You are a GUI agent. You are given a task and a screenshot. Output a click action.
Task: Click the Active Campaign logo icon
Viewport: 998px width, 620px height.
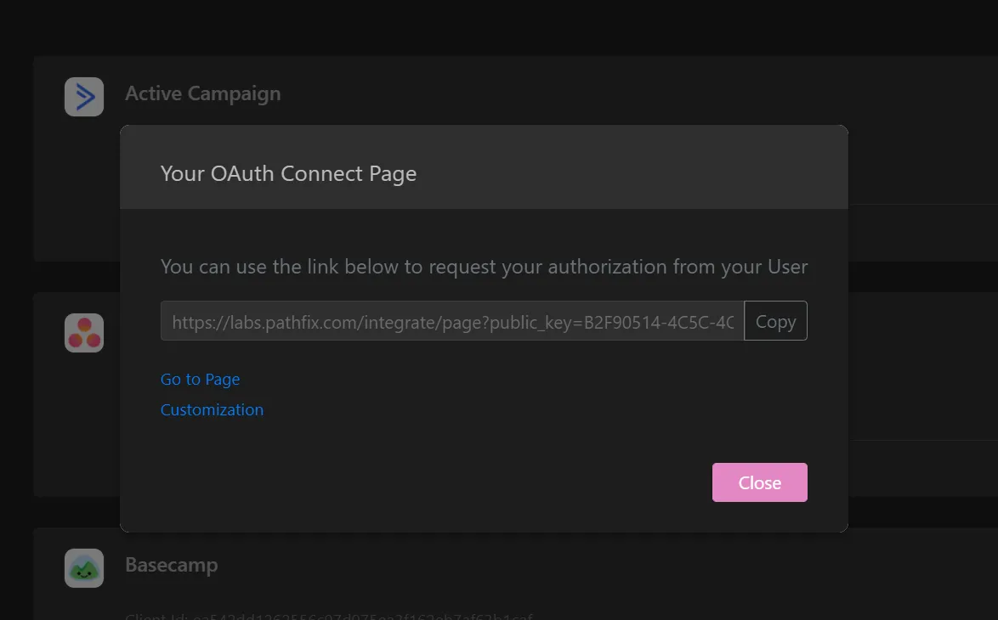point(84,97)
